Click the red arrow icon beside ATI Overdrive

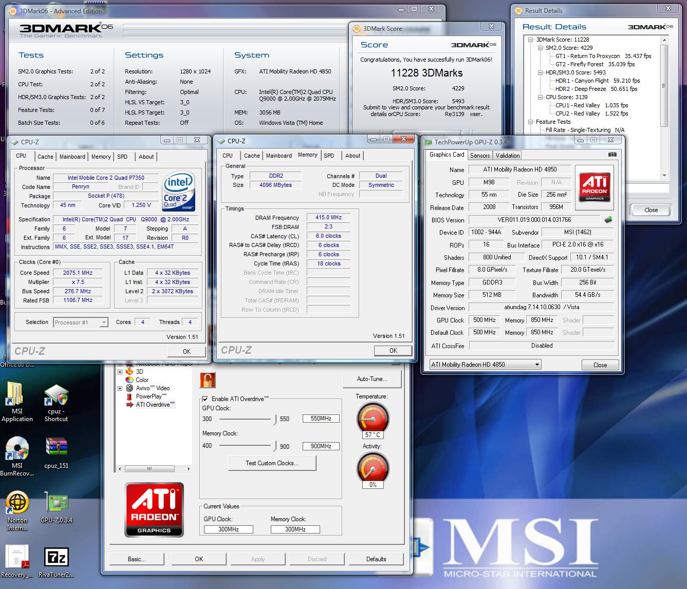pyautogui.click(x=129, y=405)
